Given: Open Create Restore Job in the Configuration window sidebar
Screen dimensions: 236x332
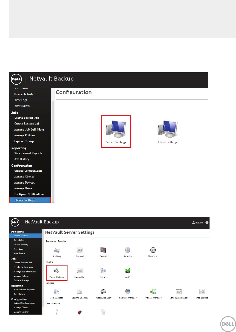Looking at the screenshot, I should [27, 124].
